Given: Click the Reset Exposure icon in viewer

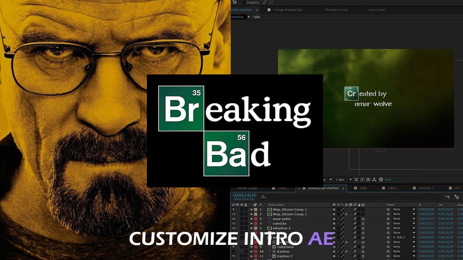Looking at the screenshot, I should (381, 179).
